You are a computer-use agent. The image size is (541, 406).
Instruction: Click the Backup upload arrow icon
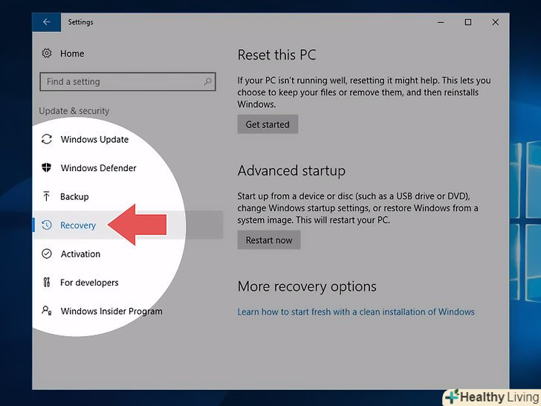point(47,196)
